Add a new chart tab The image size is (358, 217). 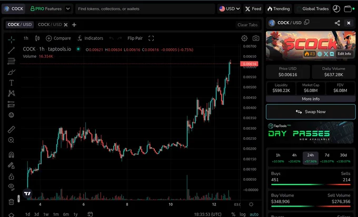[x=74, y=25]
